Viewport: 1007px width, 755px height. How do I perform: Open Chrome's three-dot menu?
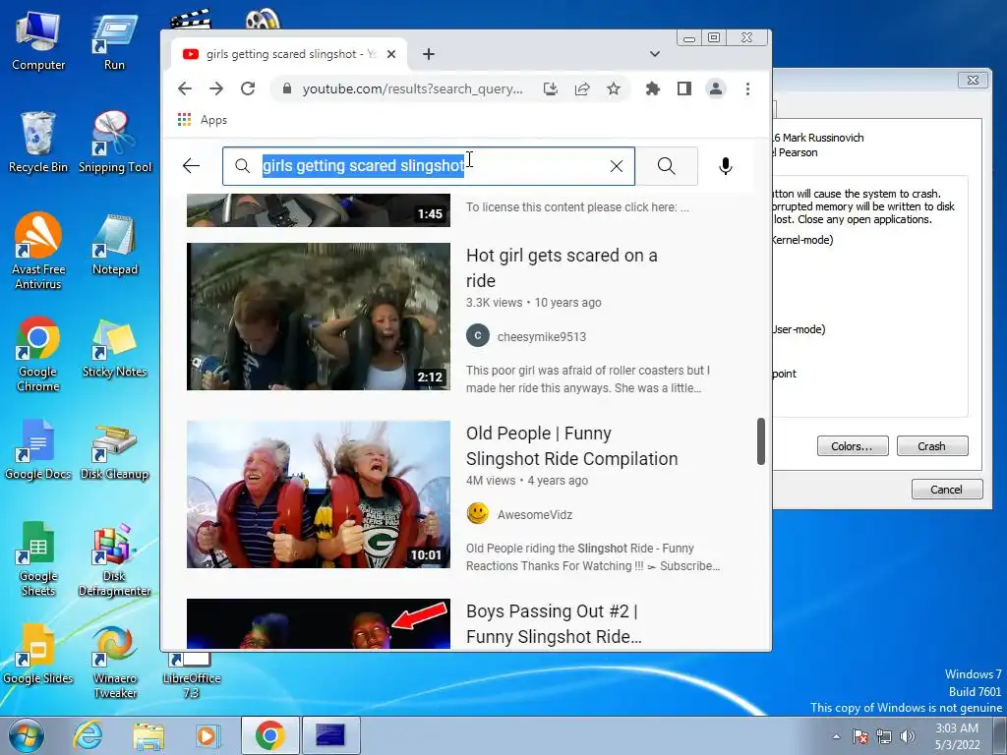click(747, 88)
